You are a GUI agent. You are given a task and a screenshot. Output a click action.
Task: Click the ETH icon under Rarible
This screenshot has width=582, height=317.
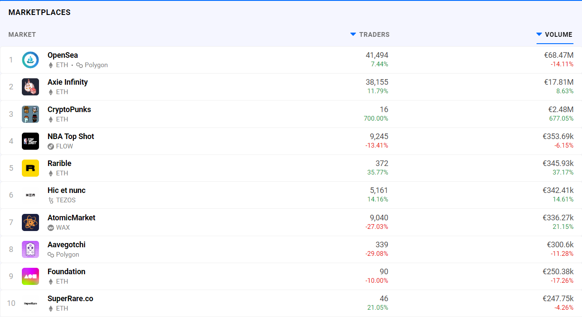51,173
